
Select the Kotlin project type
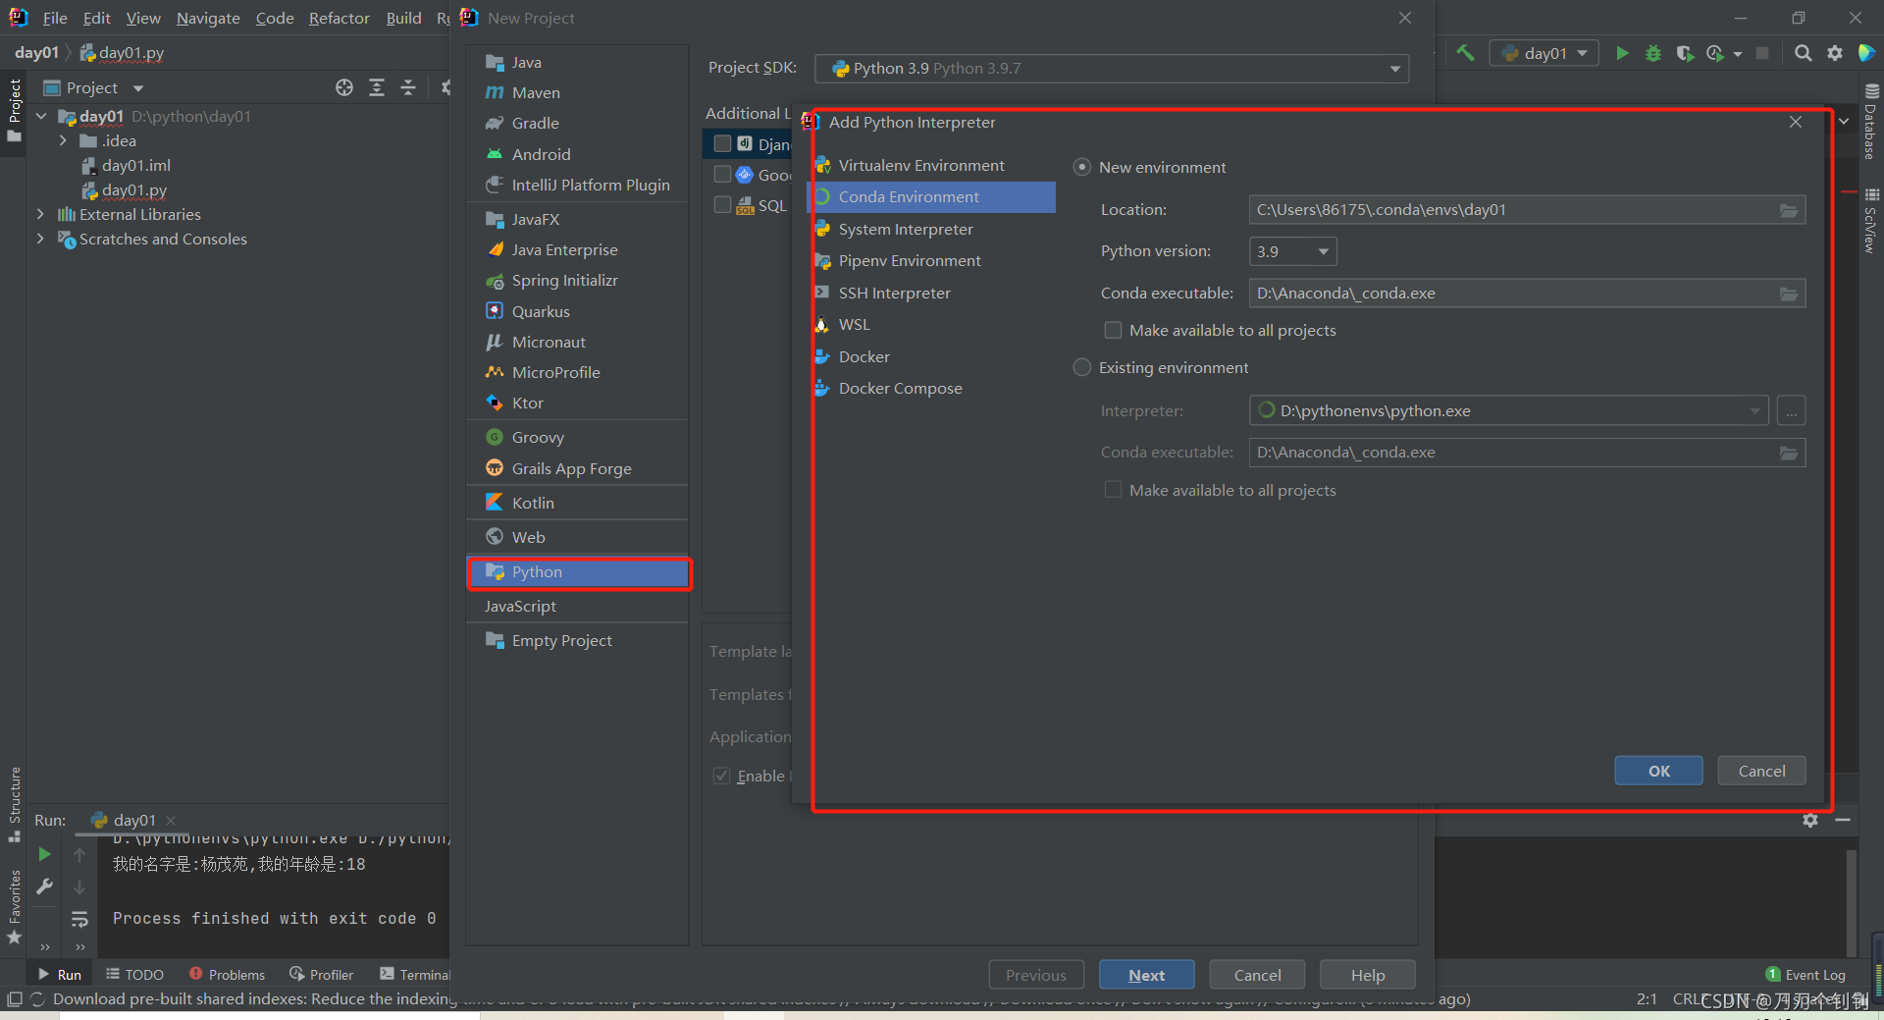pyautogui.click(x=533, y=503)
